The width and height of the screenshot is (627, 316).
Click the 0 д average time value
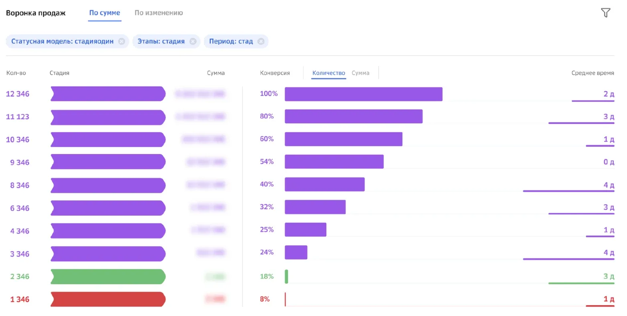click(x=609, y=162)
